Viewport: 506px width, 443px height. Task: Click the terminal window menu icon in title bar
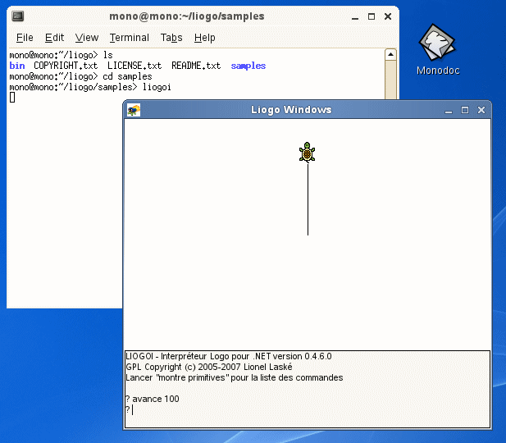click(x=18, y=16)
